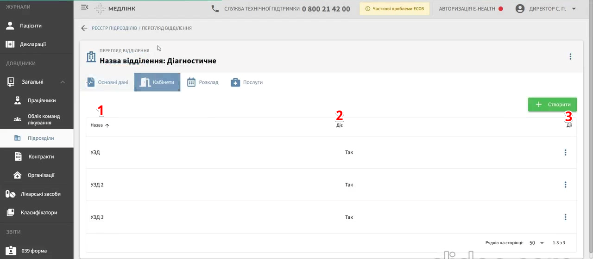Collapse the sidebar with the hamburger icon

pos(84,7)
